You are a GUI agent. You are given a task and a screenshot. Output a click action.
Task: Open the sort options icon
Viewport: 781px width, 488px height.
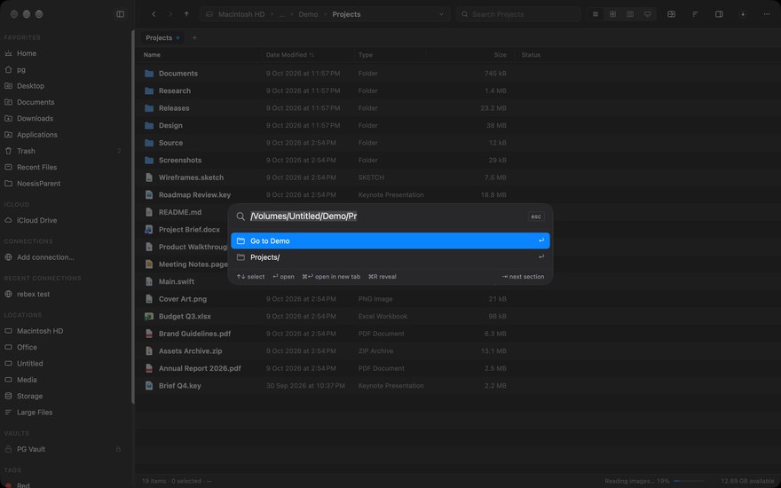click(x=695, y=14)
